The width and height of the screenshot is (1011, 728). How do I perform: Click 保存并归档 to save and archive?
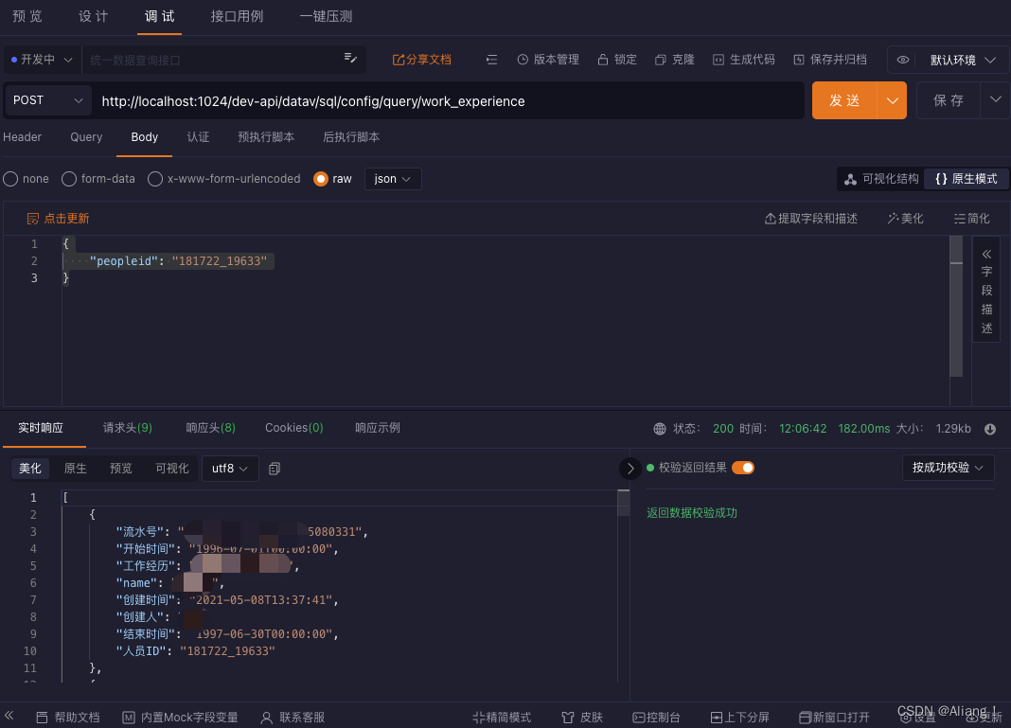pos(830,59)
